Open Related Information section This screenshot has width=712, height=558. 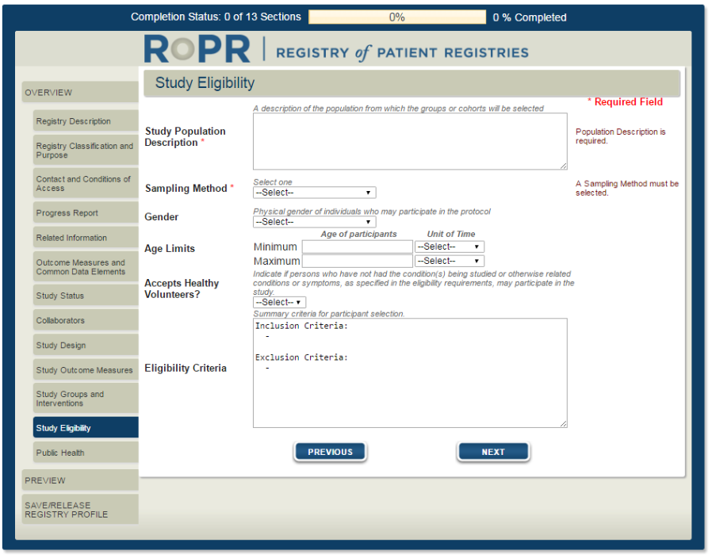86,238
